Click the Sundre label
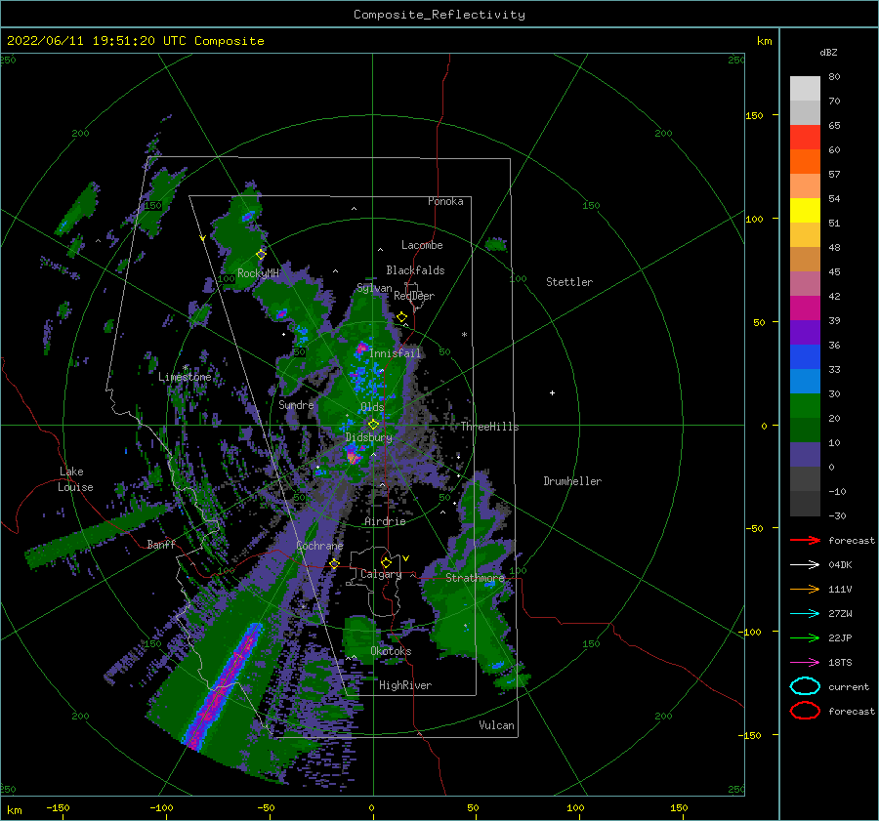The width and height of the screenshot is (879, 821). pyautogui.click(x=296, y=404)
